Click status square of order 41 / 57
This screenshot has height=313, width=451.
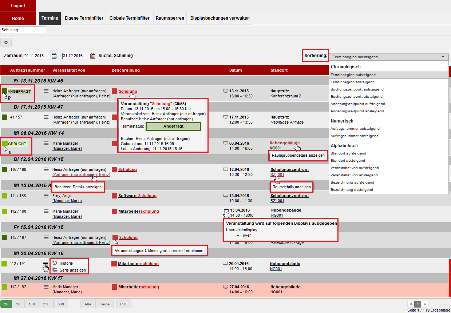point(5,117)
